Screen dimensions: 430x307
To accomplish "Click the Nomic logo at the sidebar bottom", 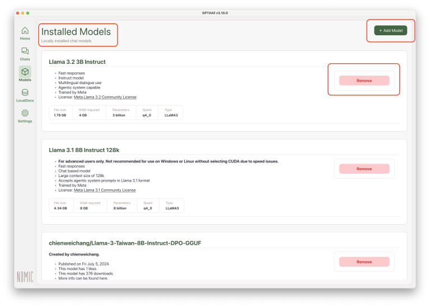I will click(x=25, y=277).
